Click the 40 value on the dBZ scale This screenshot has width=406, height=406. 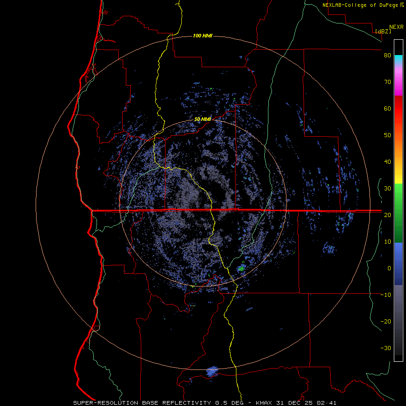388,162
